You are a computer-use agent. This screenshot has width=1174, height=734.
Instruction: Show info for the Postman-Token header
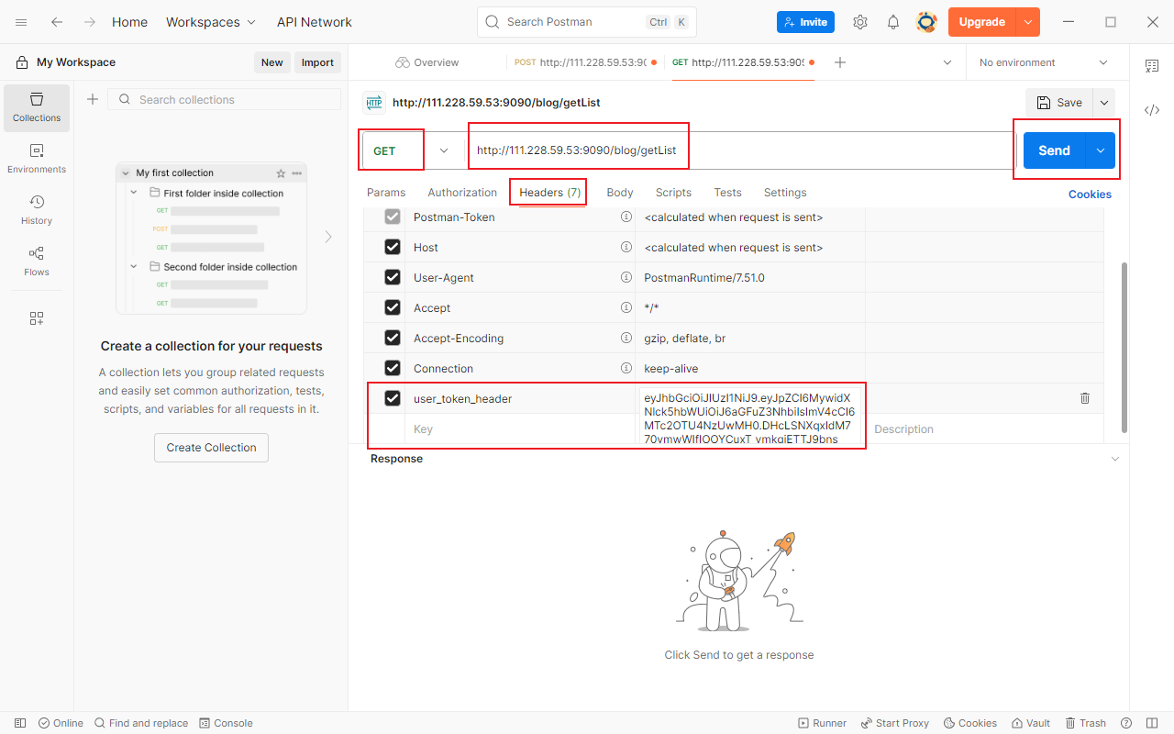pos(626,217)
